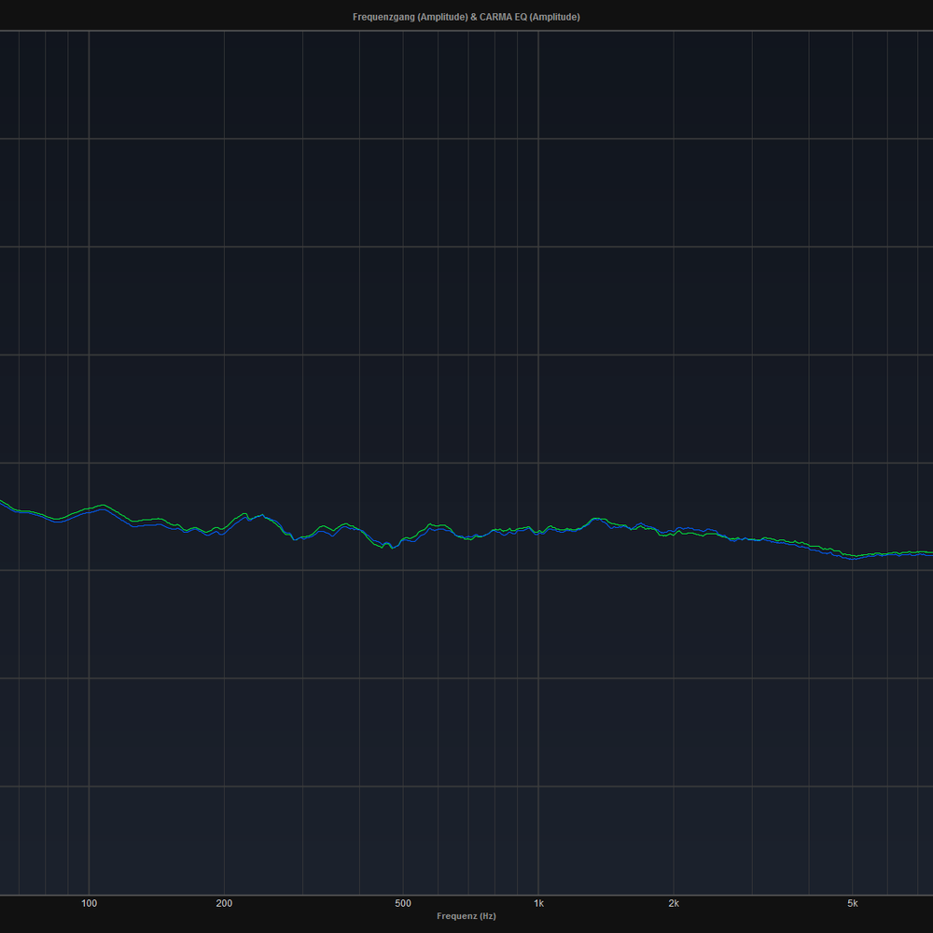933x933 pixels.
Task: Click the curve where it crosses 100 Hz gridline
Action: 89,509
